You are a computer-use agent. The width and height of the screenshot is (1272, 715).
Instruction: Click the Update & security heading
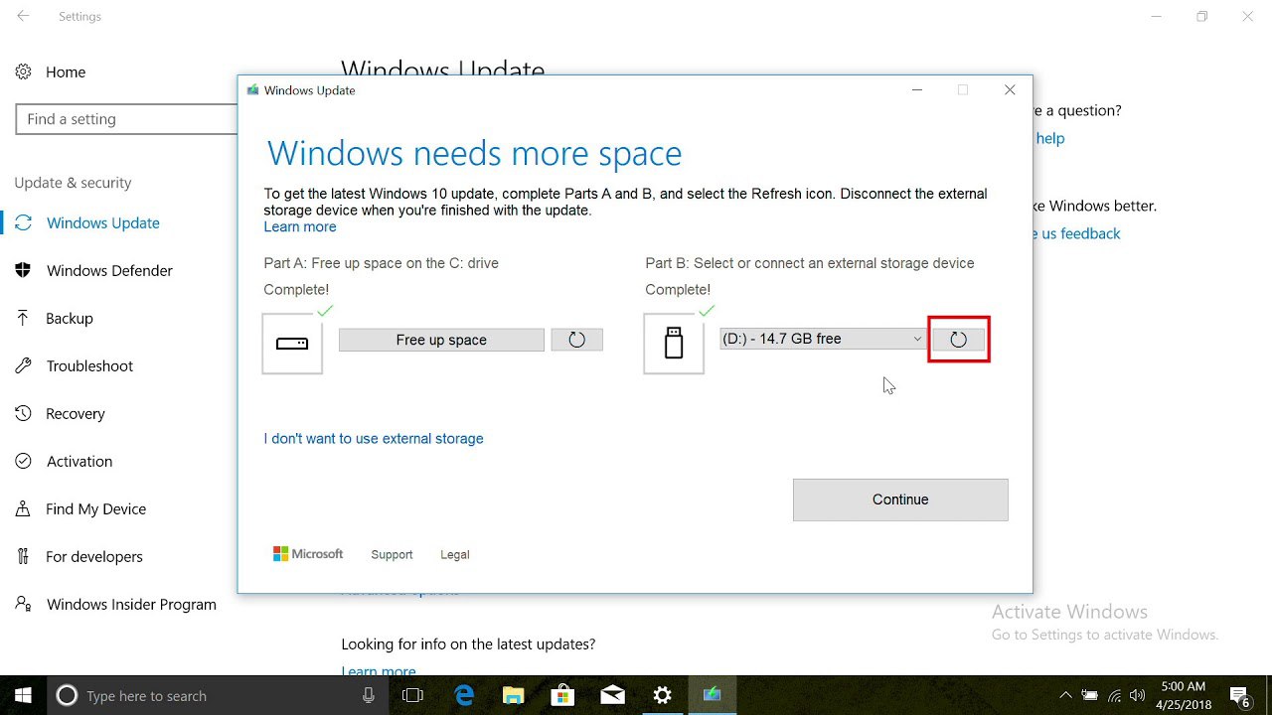point(73,183)
